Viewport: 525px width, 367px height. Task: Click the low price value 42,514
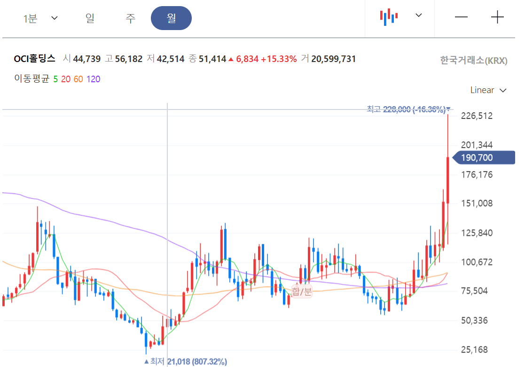171,59
